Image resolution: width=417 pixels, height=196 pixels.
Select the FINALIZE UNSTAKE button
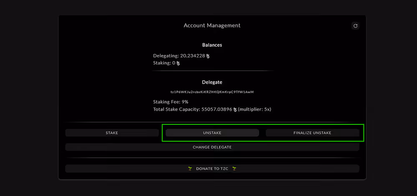coord(312,133)
